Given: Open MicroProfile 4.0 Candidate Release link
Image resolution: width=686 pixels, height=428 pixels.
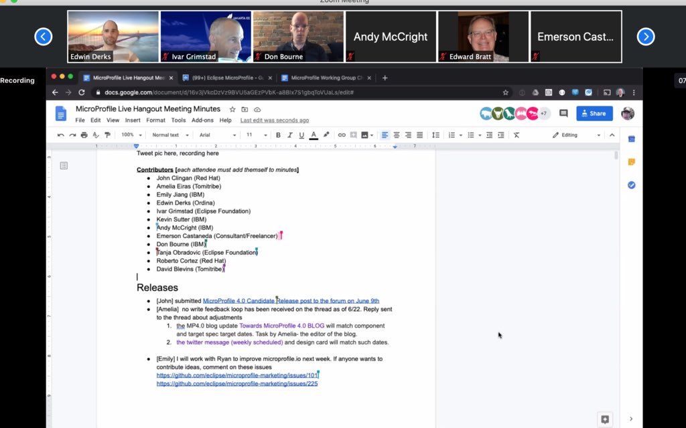Looking at the screenshot, I should pos(291,301).
